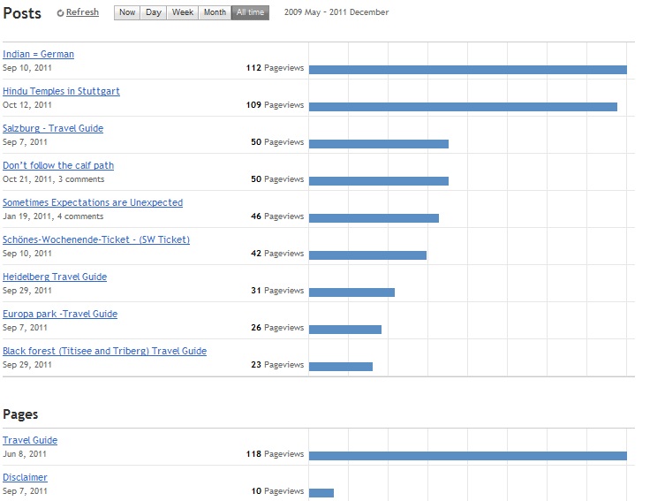The image size is (665, 501).
Task: Click the '26 Pageviews' count label
Action: click(x=277, y=328)
